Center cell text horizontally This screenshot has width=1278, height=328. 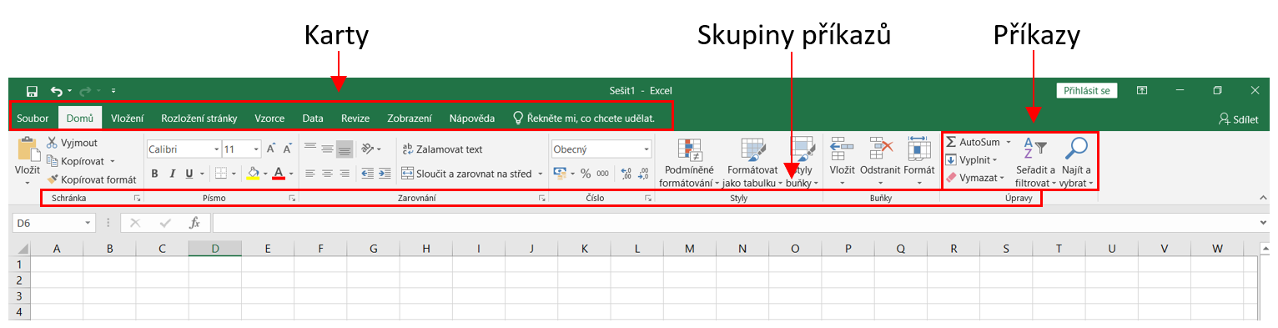327,174
